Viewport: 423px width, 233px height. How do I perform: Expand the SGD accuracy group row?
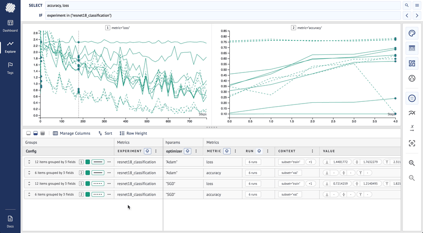coord(29,194)
